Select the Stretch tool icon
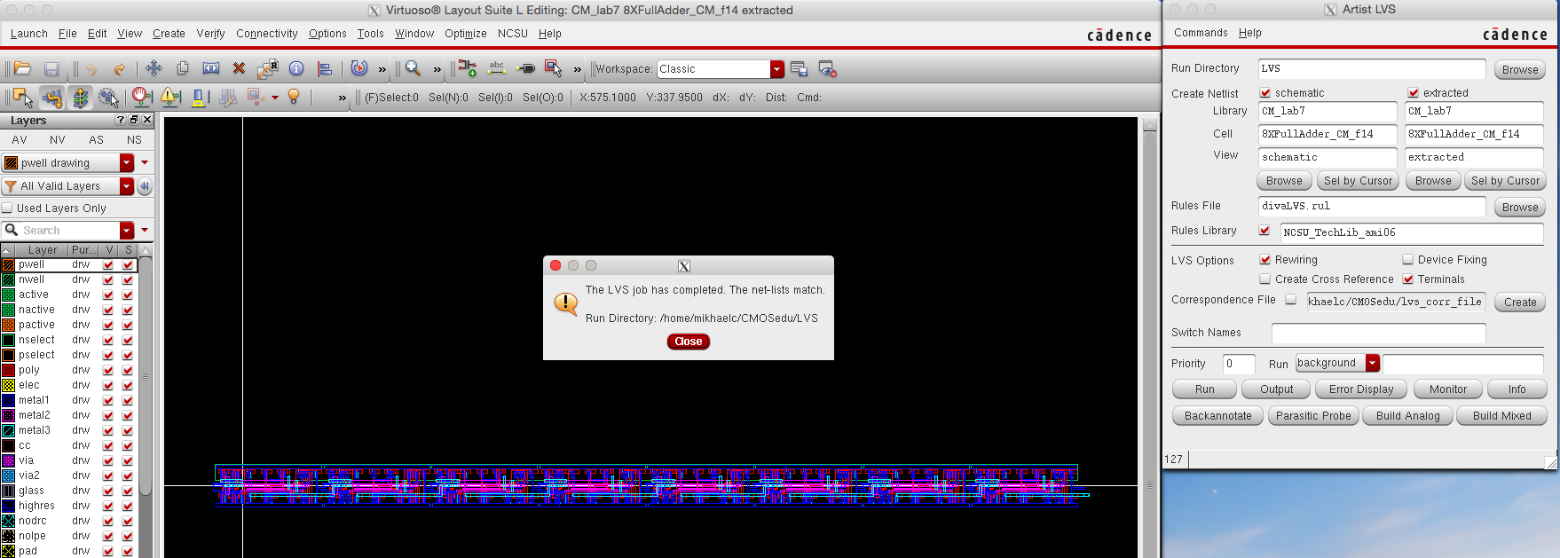The image size is (1560, 558). click(211, 68)
